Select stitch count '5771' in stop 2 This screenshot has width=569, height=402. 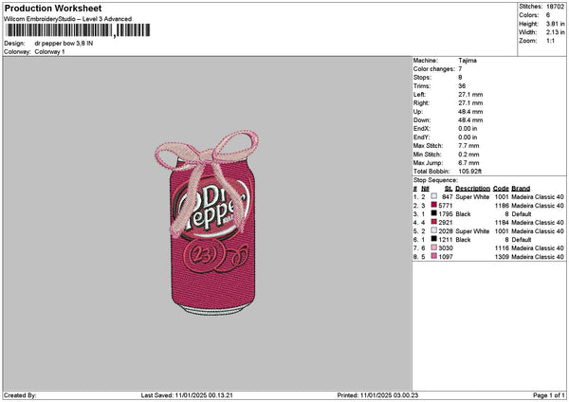[446, 206]
